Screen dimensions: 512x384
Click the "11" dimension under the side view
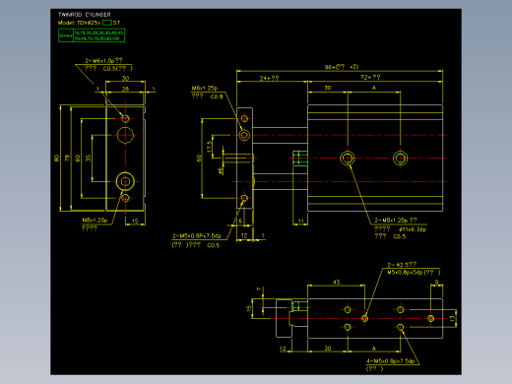click(300, 222)
